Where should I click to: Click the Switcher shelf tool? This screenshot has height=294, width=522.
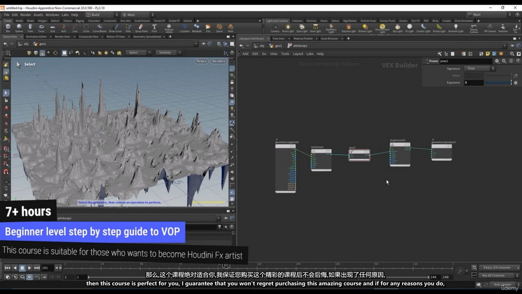(503, 28)
